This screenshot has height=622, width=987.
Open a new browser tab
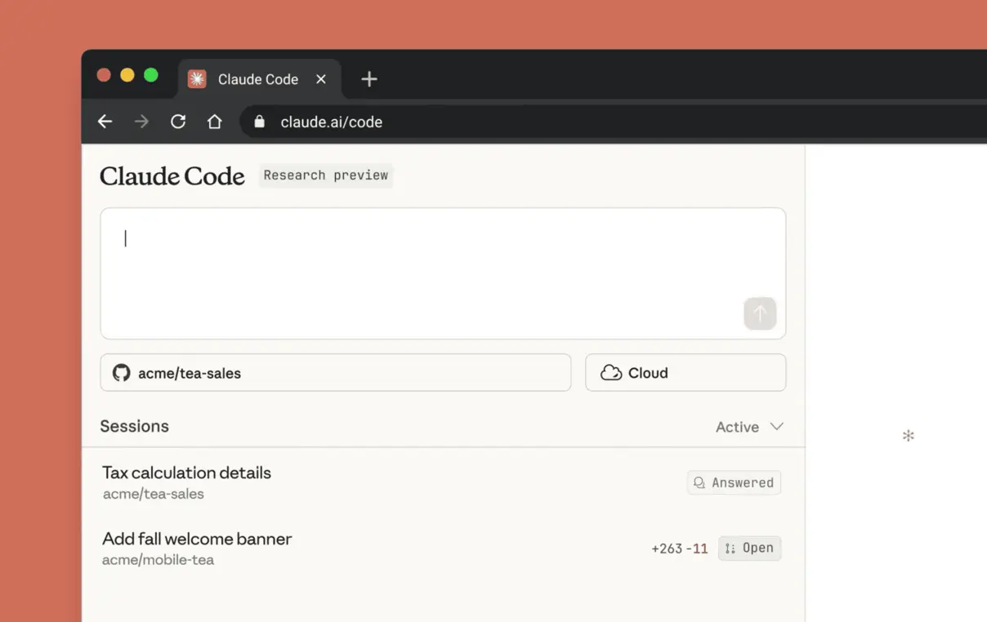tap(368, 78)
